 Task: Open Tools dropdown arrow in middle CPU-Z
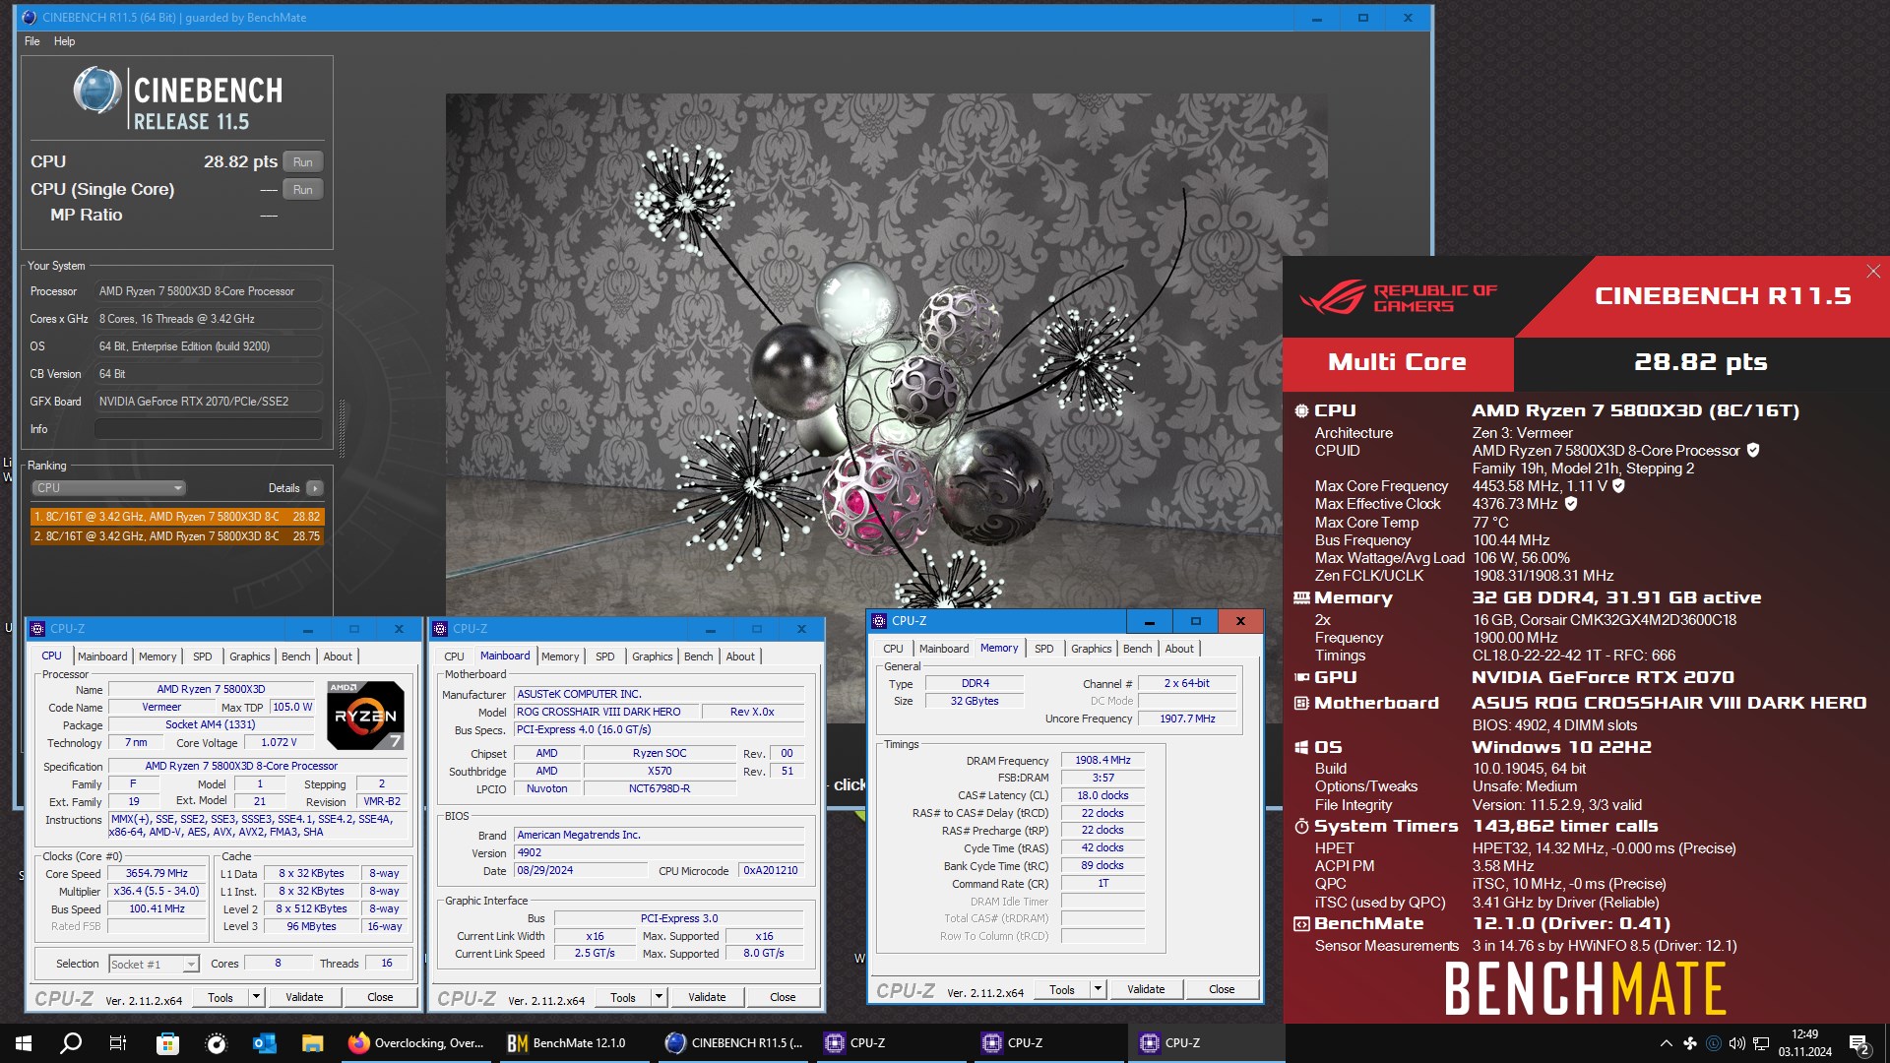click(x=659, y=997)
